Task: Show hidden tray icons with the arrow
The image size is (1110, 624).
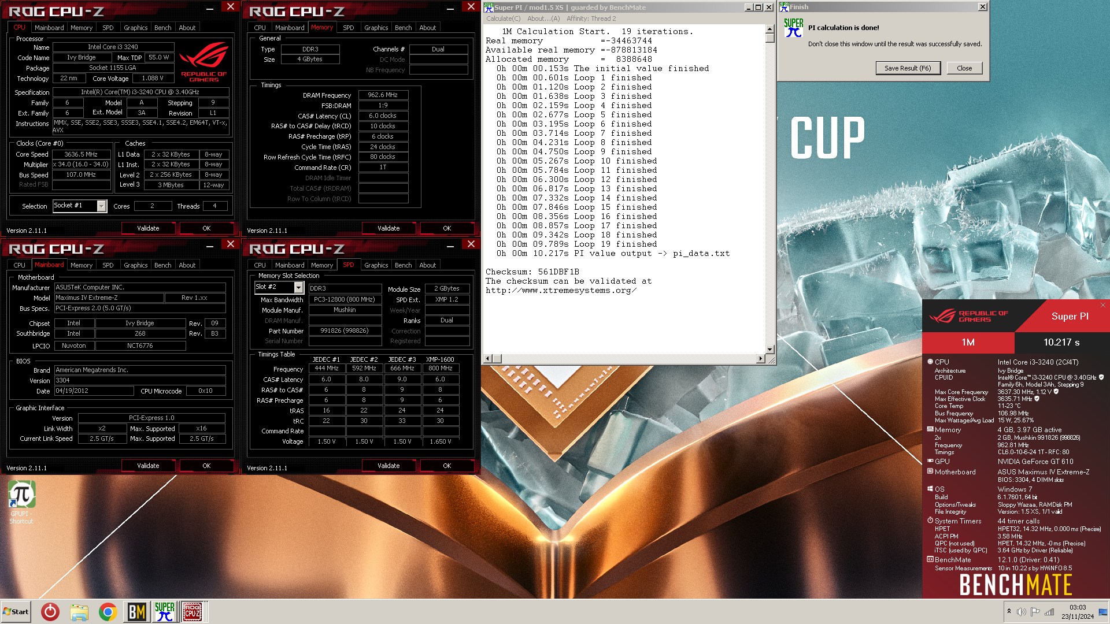Action: pyautogui.click(x=1009, y=611)
